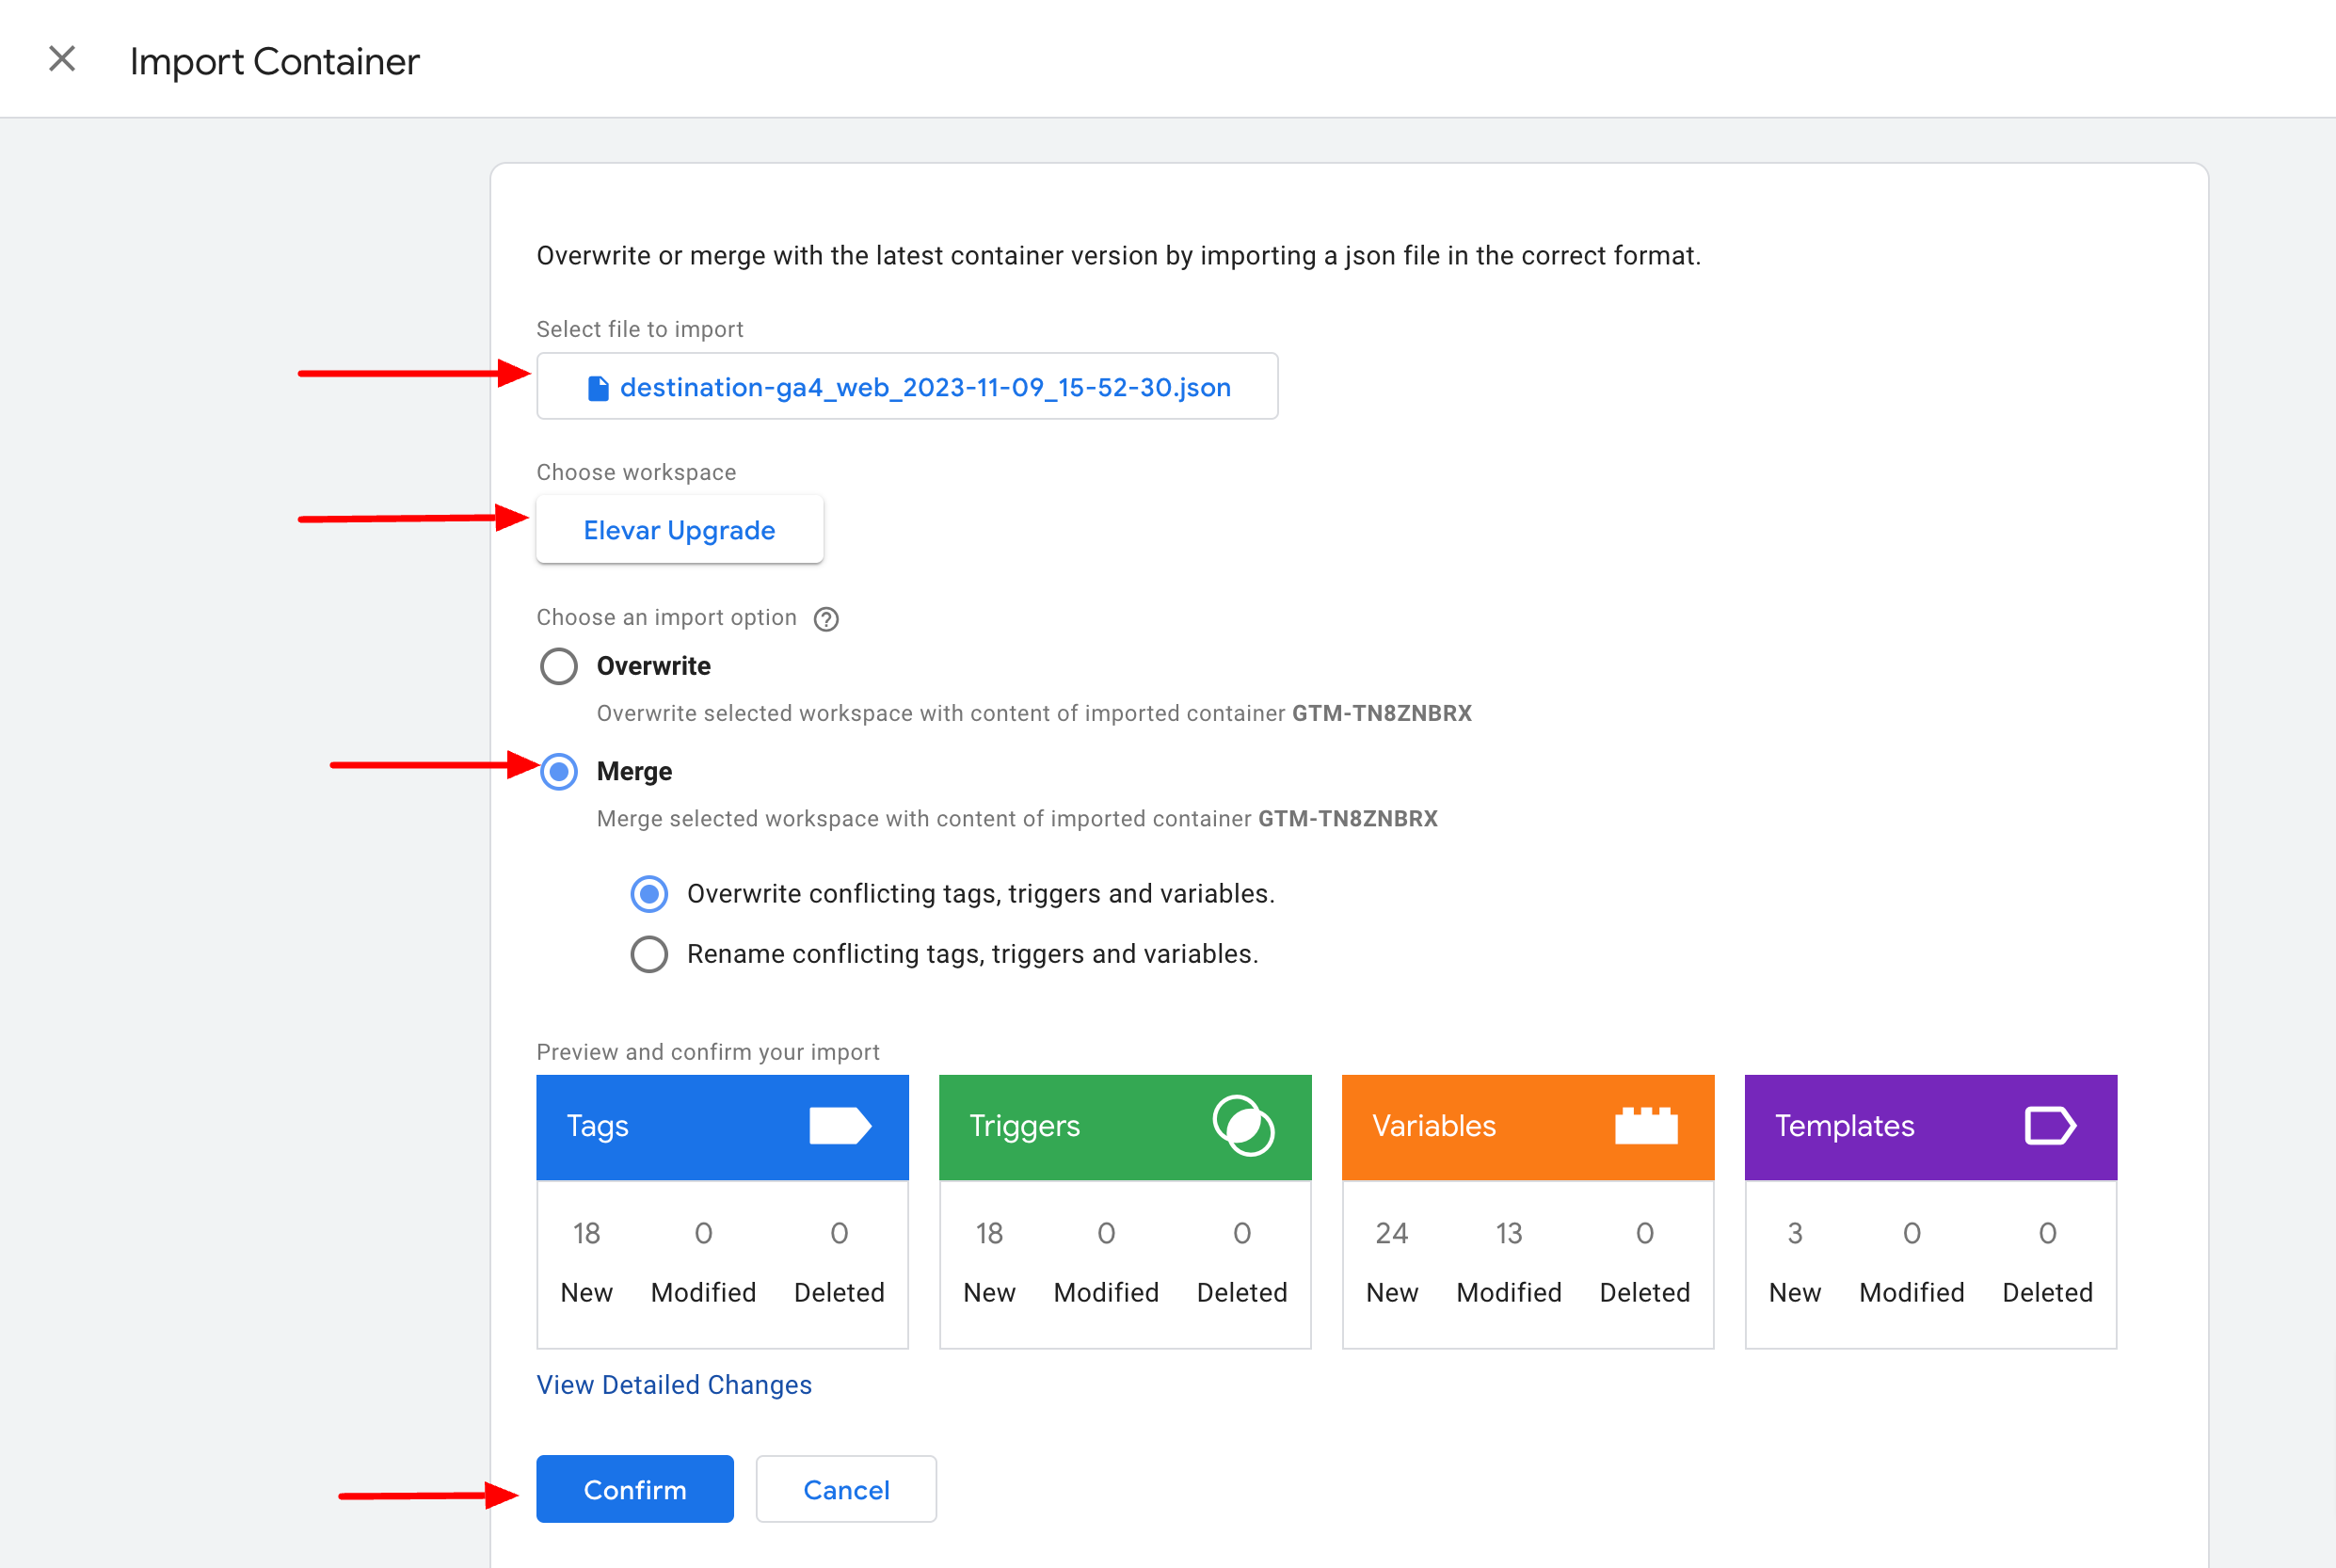Click the Variables brick icon
Image resolution: width=2336 pixels, height=1568 pixels.
[1646, 1126]
